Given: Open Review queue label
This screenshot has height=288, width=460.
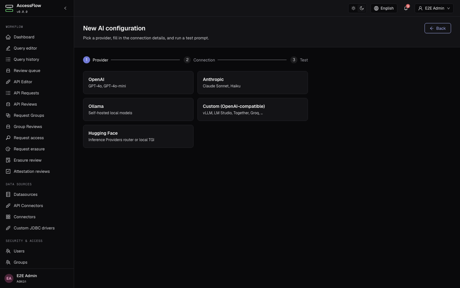Looking at the screenshot, I should coord(27,71).
